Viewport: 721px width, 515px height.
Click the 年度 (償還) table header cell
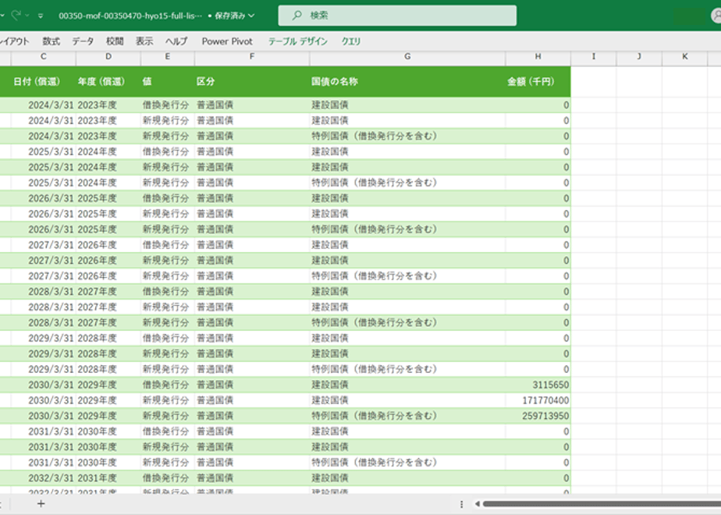pyautogui.click(x=108, y=81)
